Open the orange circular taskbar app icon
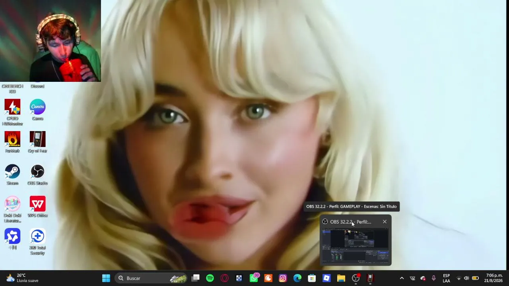The image size is (509, 286). coord(268,278)
